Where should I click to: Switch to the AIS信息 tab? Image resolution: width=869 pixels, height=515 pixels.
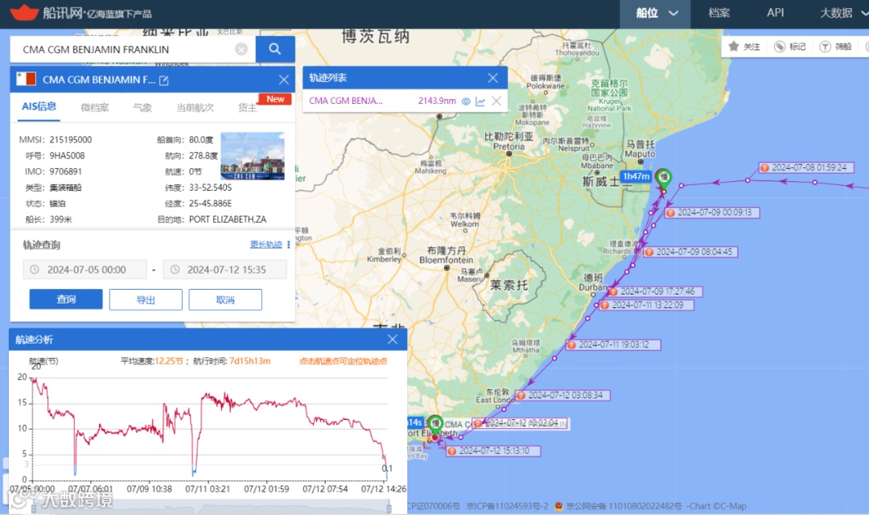[39, 106]
